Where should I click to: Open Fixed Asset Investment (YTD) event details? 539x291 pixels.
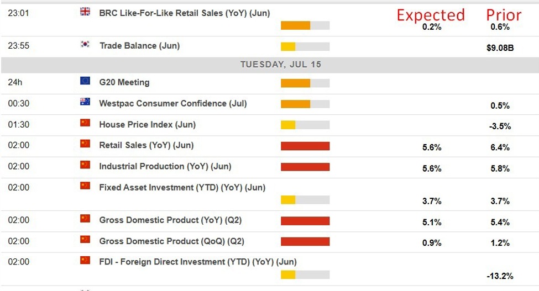(x=182, y=187)
